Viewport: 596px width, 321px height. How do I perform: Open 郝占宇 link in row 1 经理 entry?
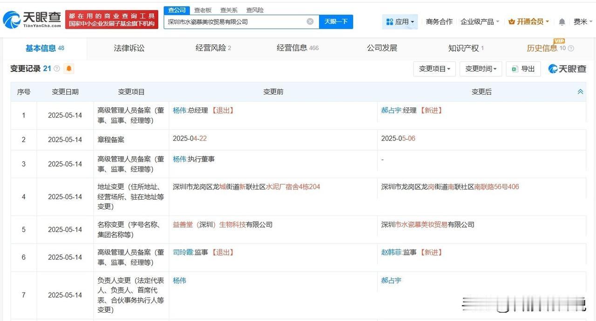pos(391,110)
